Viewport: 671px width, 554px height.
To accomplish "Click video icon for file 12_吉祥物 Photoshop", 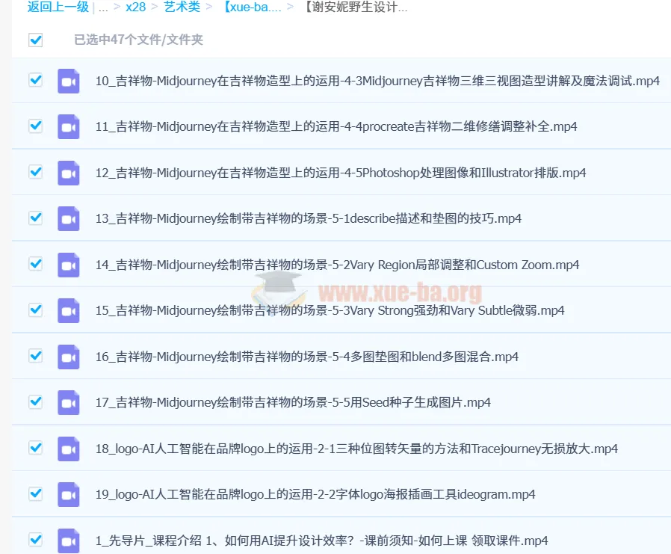I will (69, 173).
